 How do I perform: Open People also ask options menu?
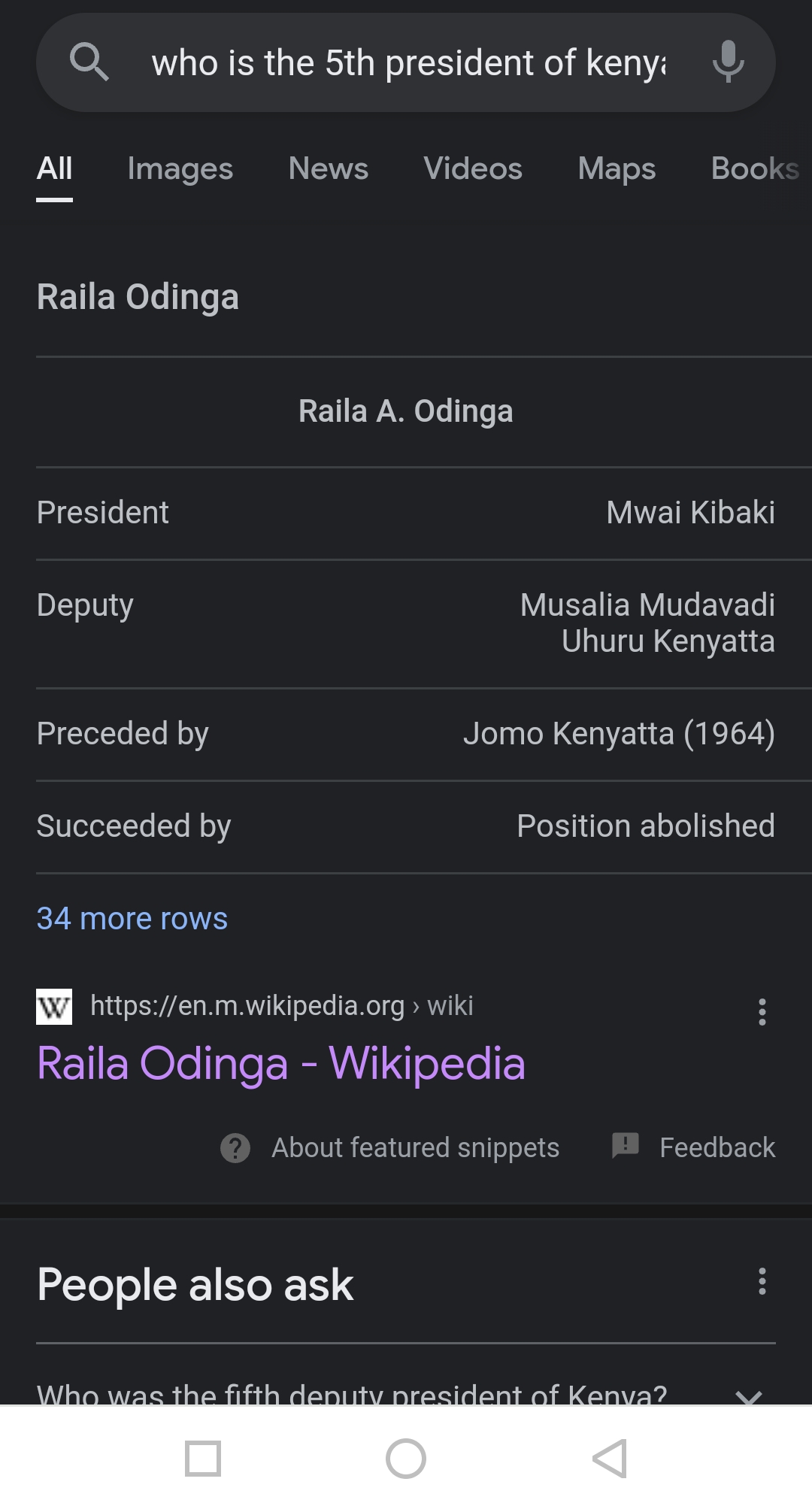[x=762, y=1281]
